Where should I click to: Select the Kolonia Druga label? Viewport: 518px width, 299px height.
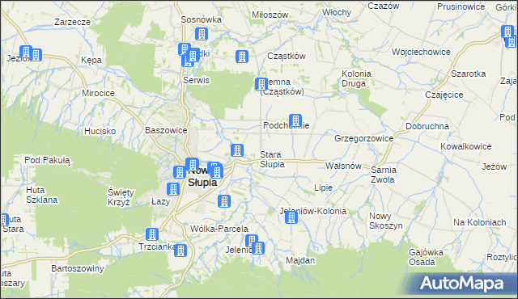(356, 78)
